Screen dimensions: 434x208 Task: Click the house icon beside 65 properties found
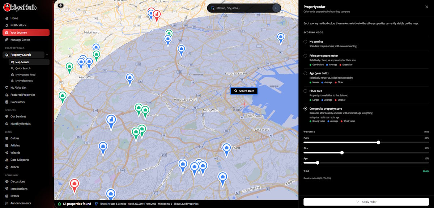point(59,204)
